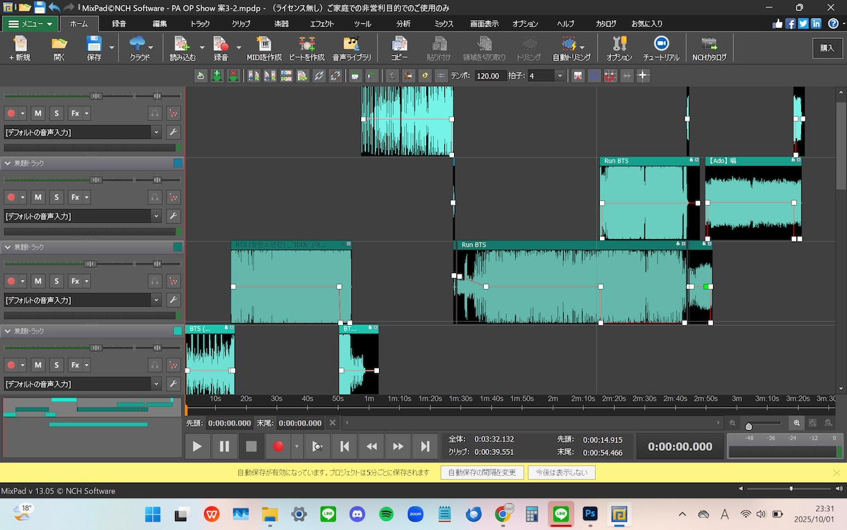Image resolution: width=847 pixels, height=530 pixels.
Task: Arm recording on the turquoise-swatch track
Action: [x=11, y=365]
